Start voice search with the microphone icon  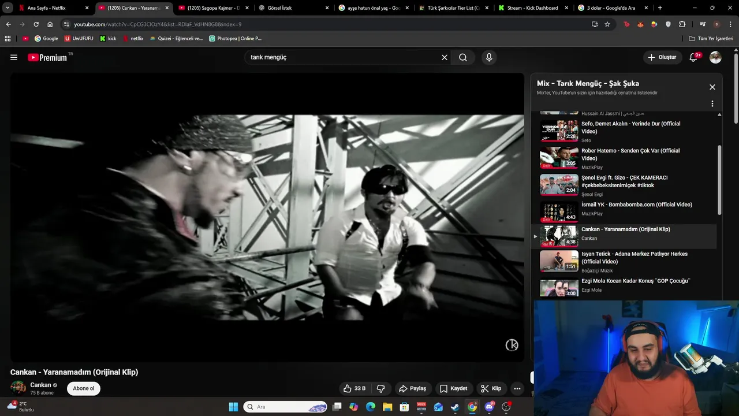[489, 57]
